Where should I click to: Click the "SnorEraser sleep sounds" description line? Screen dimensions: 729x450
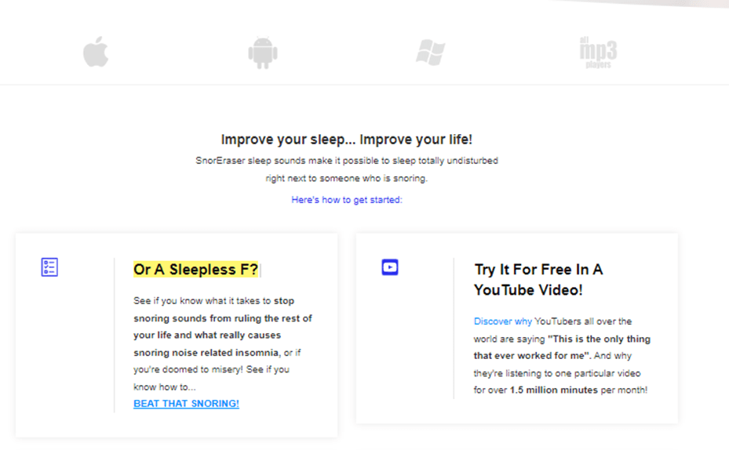coord(347,161)
